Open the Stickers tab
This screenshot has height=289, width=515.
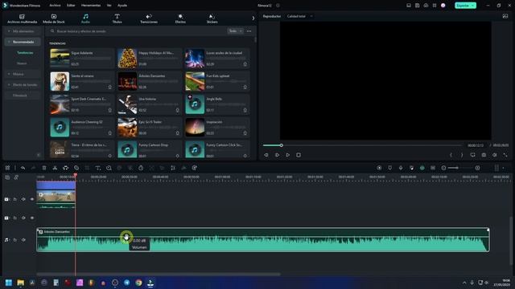(x=212, y=18)
